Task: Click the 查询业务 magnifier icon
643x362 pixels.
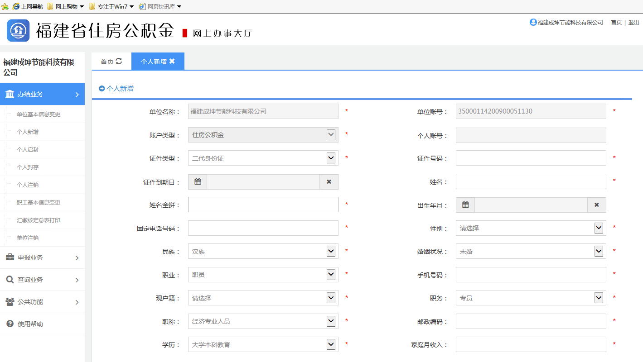Action: [10, 280]
